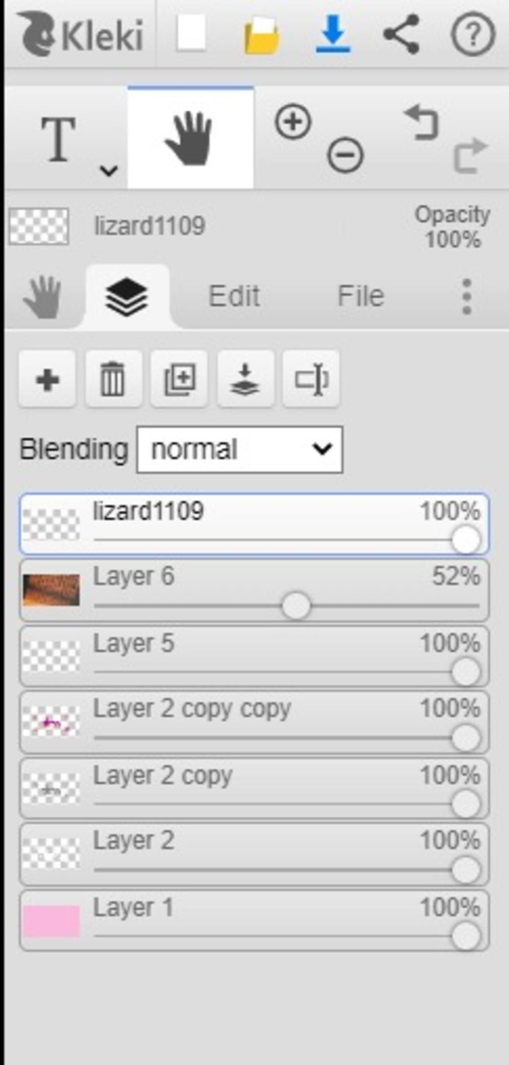Open the help question mark icon

pyautogui.click(x=473, y=34)
